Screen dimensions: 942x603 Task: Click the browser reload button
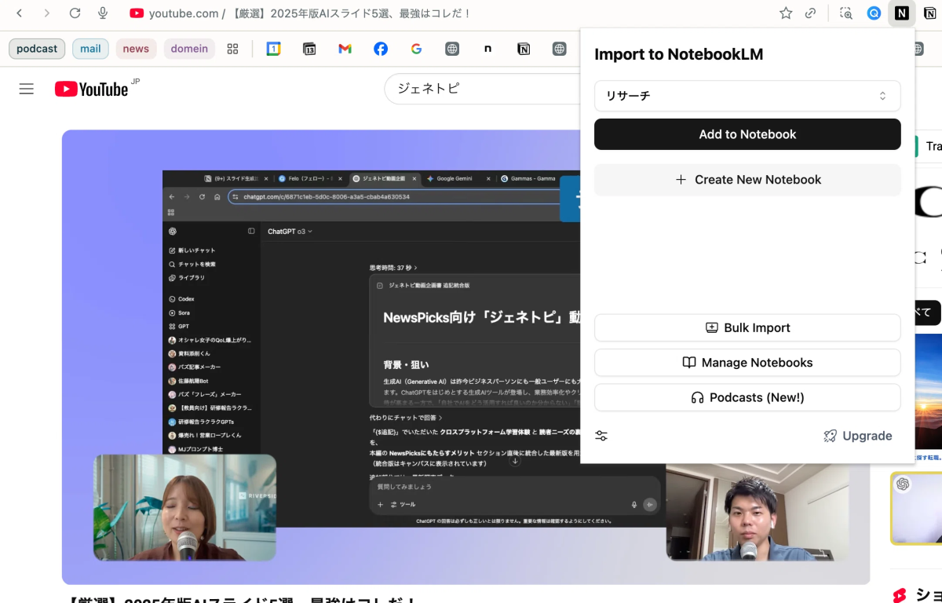tap(75, 13)
